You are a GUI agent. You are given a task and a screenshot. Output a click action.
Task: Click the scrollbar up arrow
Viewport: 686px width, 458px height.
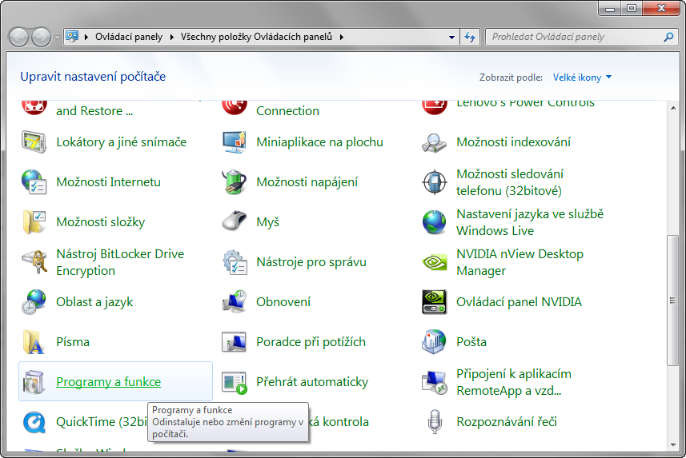pos(673,108)
